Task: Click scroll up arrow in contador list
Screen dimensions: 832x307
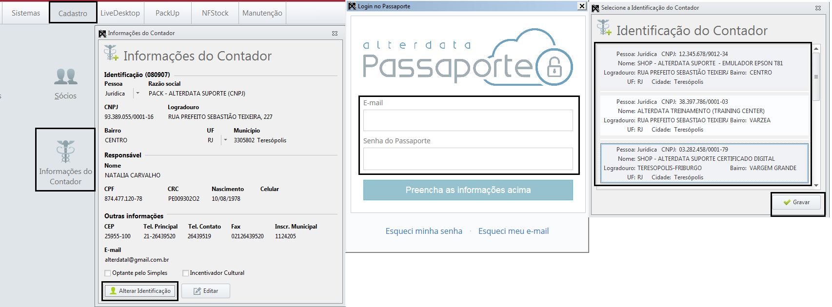Action: (816, 49)
